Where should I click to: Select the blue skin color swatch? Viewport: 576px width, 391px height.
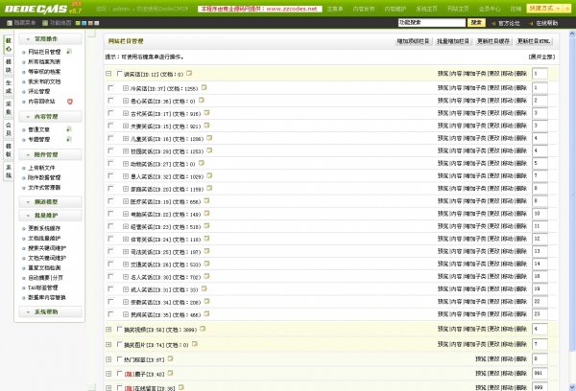[x=84, y=23]
